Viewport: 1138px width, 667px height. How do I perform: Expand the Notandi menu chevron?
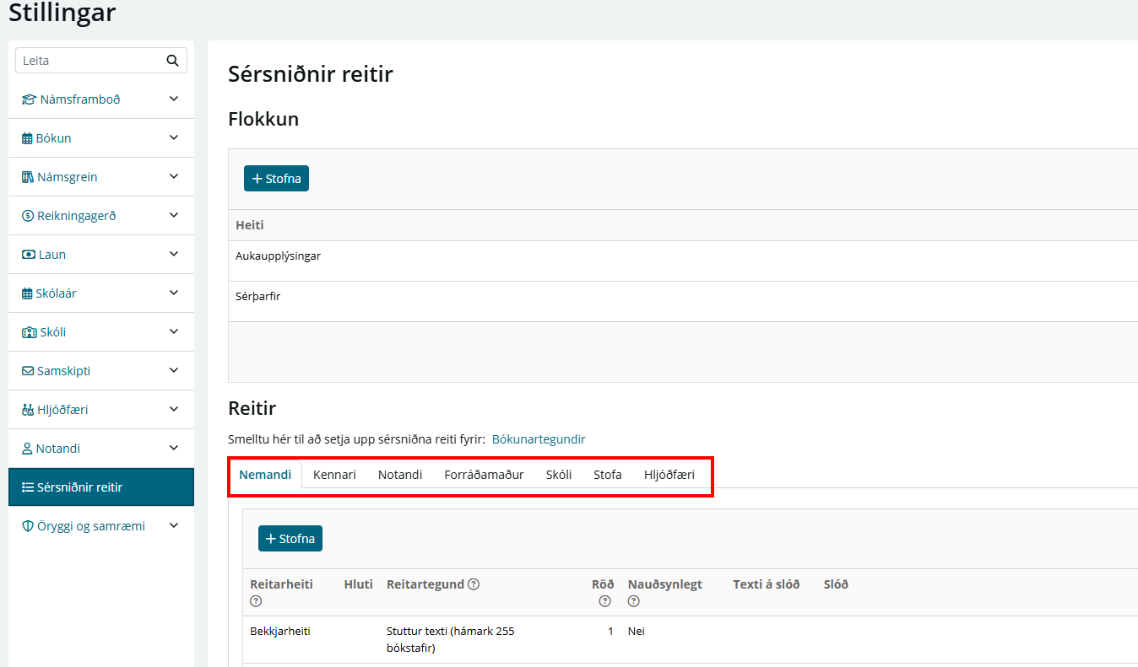[174, 448]
